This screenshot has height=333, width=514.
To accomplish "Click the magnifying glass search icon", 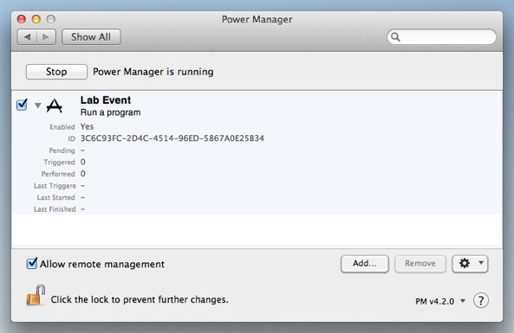I will [395, 37].
